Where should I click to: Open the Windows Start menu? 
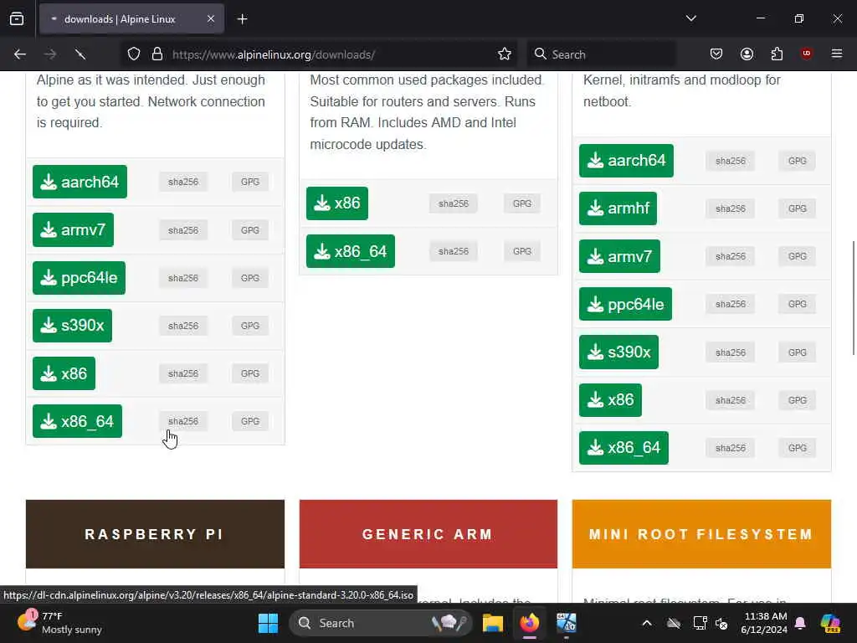268,623
